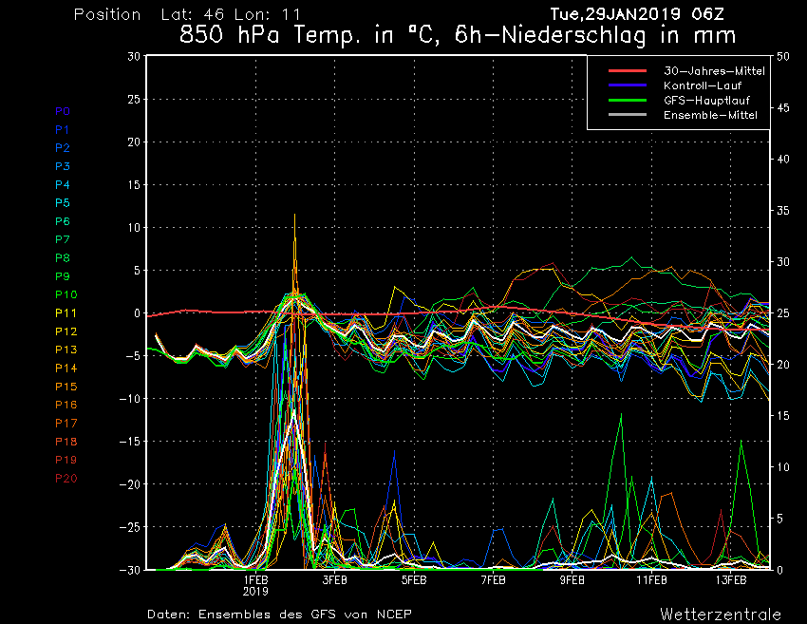
Task: Click the P15 member label
Action: (66, 387)
